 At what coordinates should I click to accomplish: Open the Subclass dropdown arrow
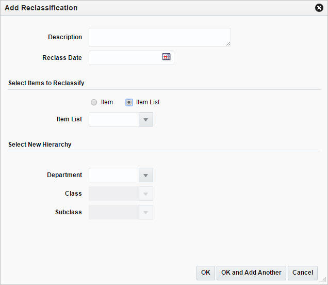146,213
